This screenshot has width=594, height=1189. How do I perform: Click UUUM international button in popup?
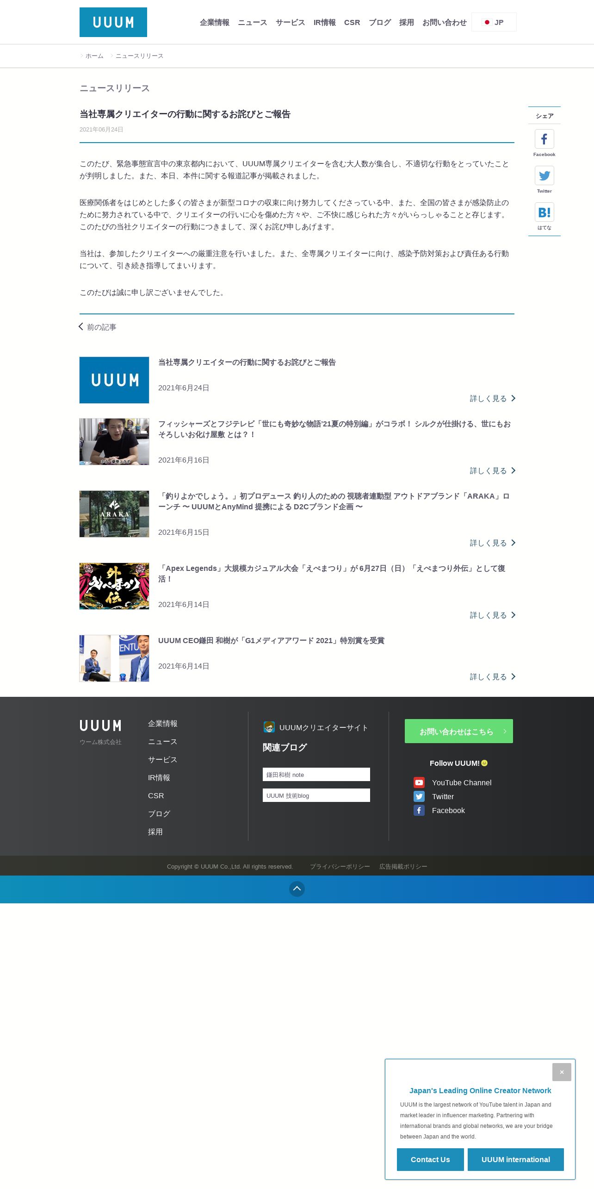(516, 1159)
